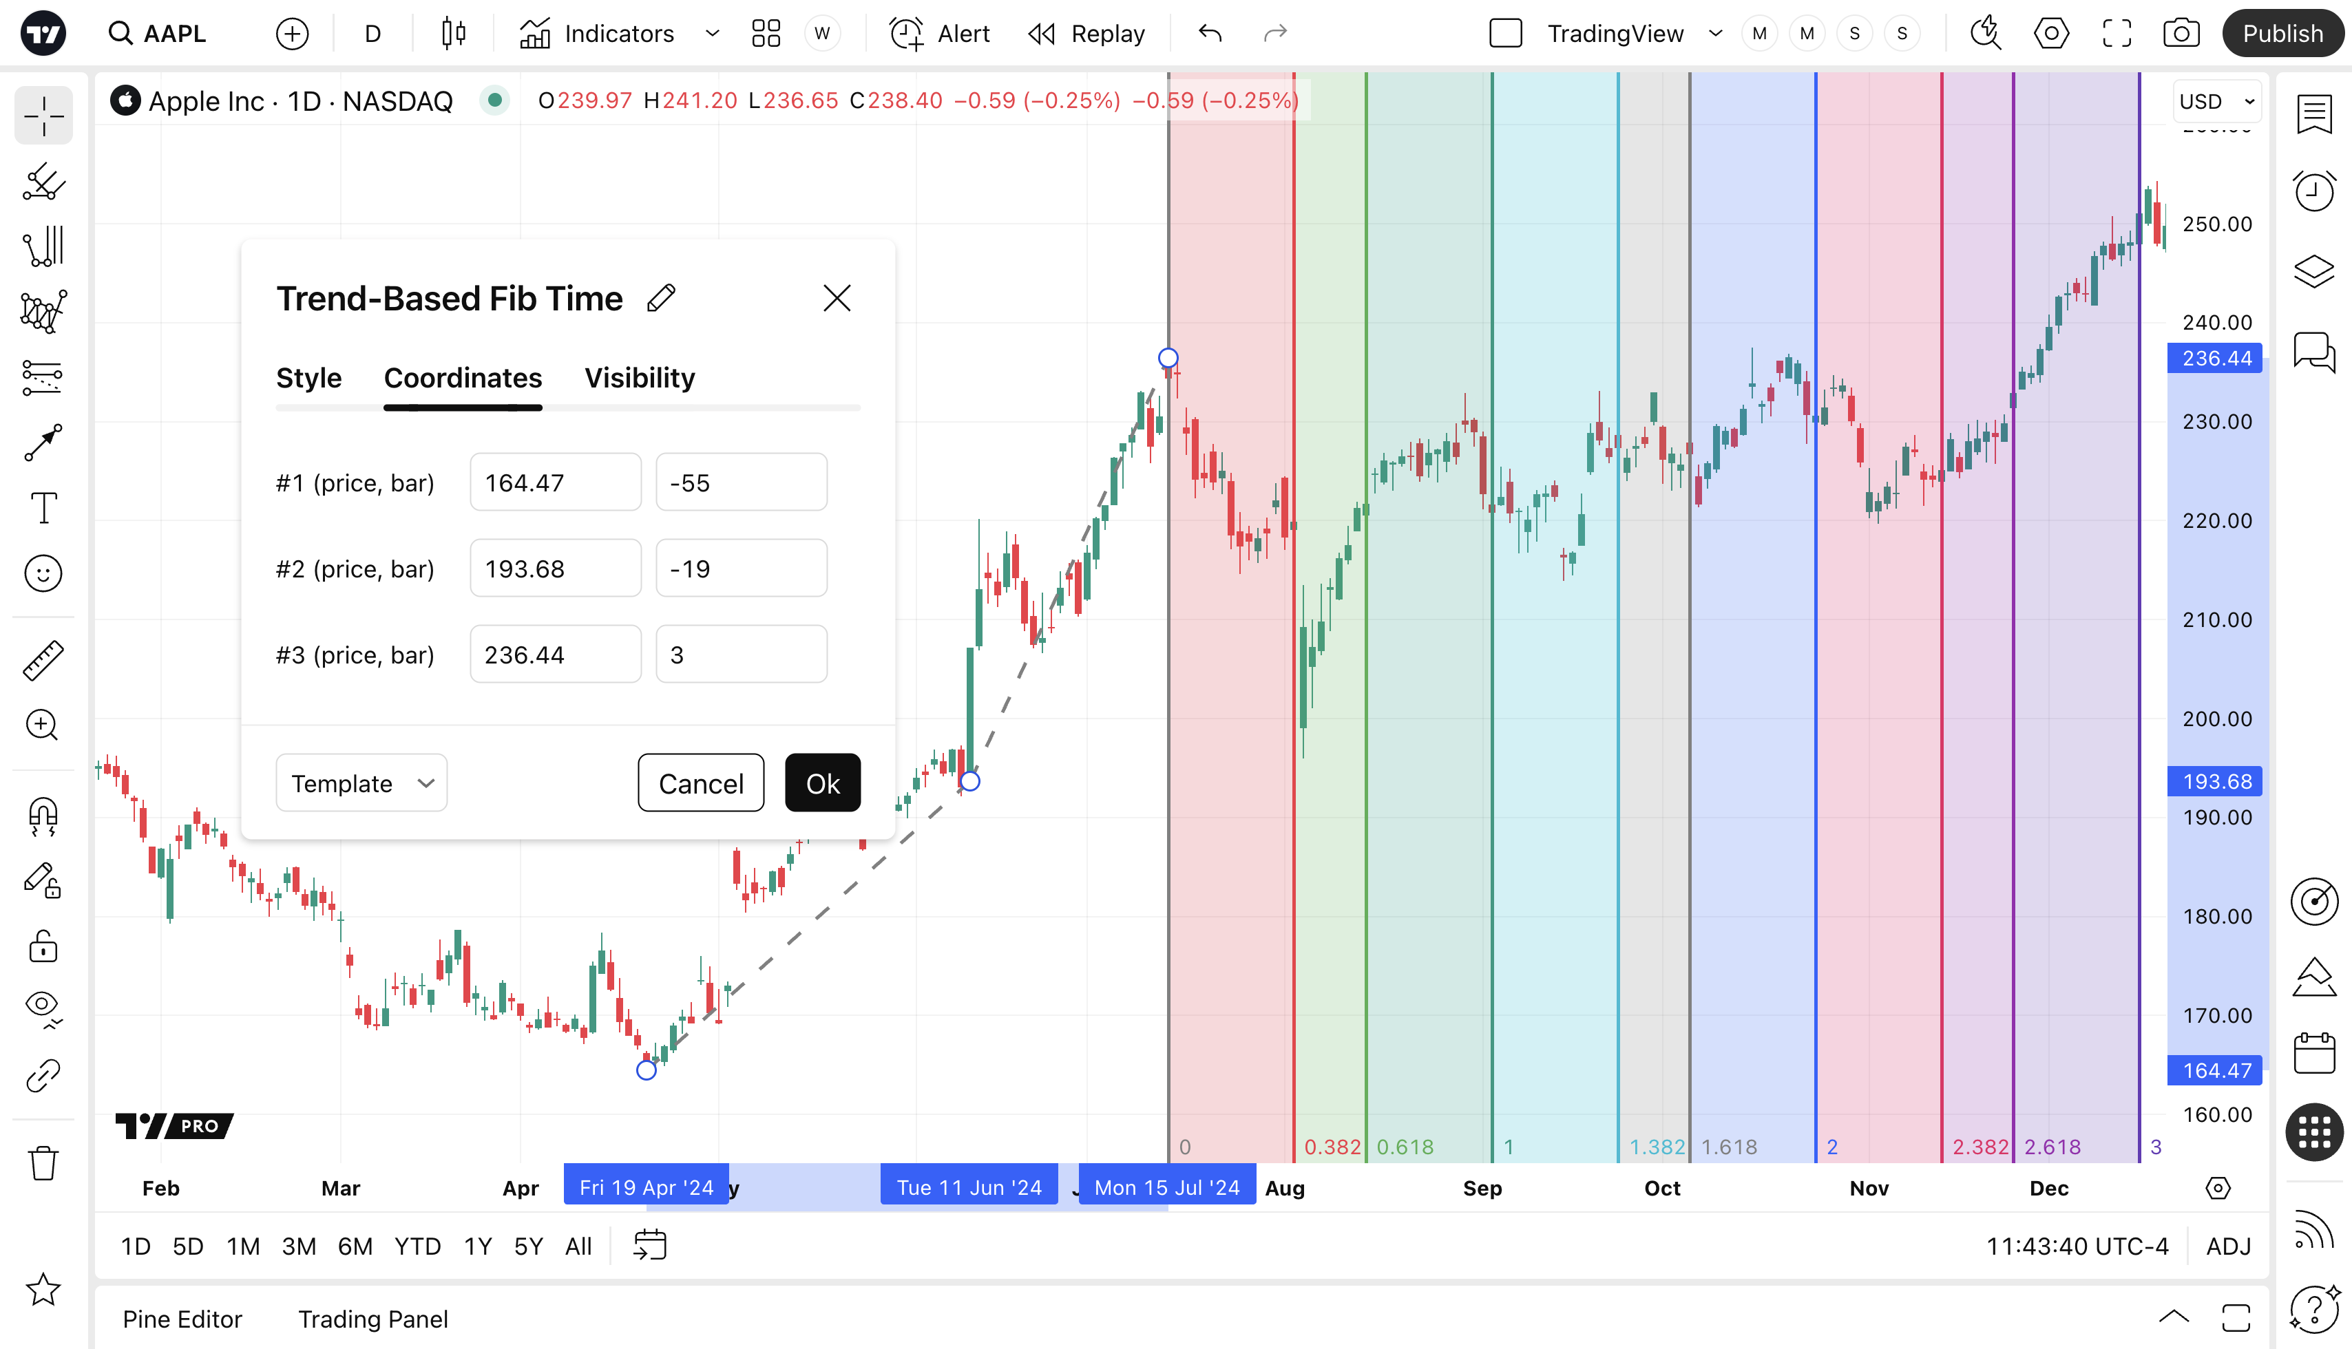Open the Fullscreen mode icon
Image resolution: width=2352 pixels, height=1349 pixels.
coord(2117,34)
